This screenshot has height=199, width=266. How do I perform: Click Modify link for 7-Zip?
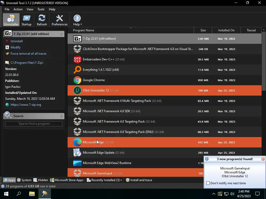(15, 47)
